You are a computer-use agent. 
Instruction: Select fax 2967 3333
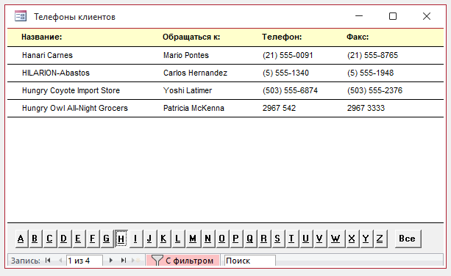click(366, 108)
